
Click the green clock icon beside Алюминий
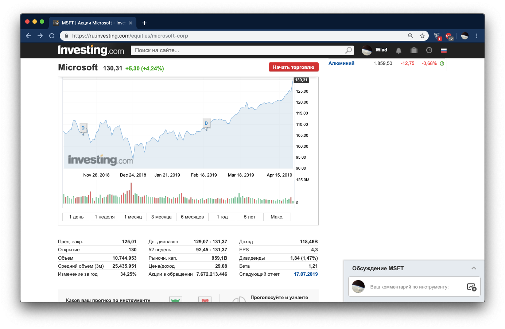(x=442, y=63)
